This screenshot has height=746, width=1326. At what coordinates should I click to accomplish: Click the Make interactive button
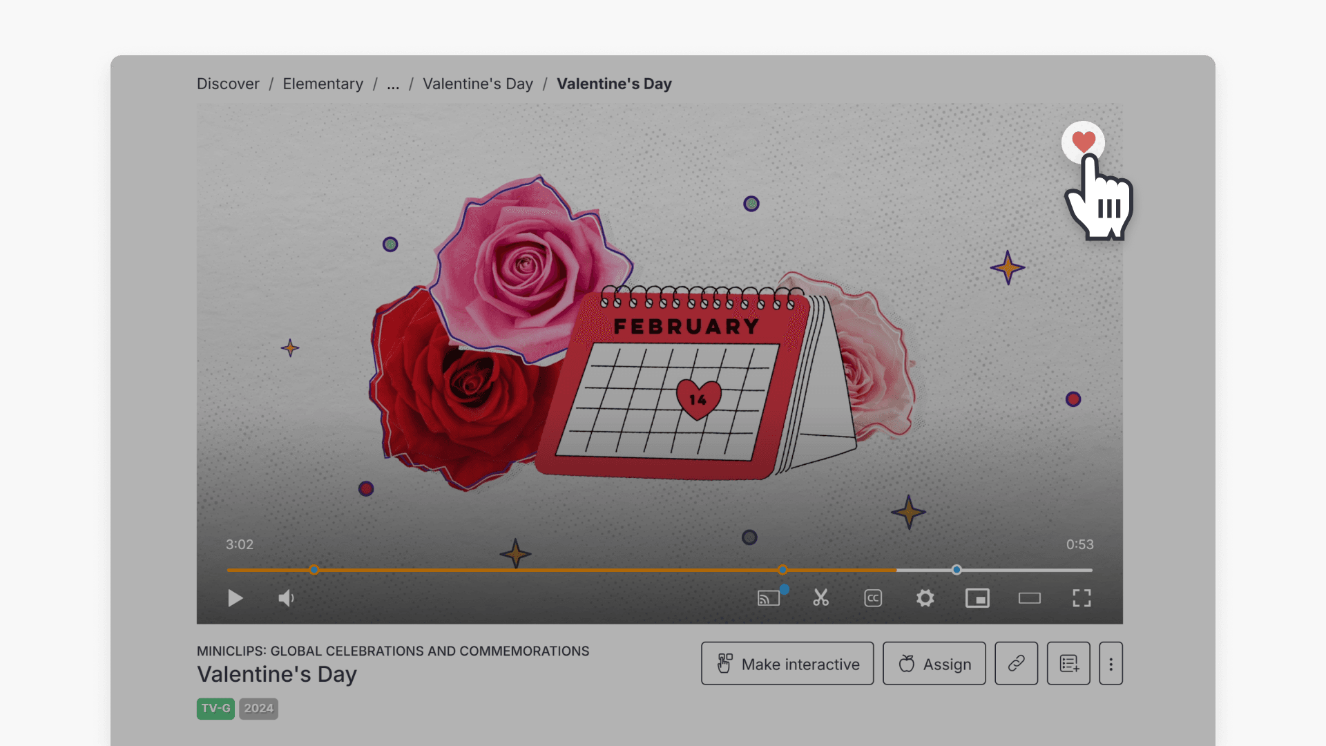787,664
